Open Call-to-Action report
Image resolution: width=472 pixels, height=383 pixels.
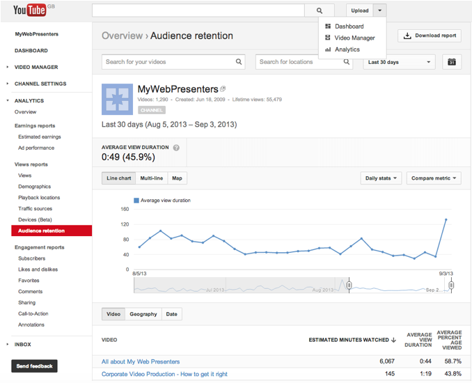click(x=33, y=314)
